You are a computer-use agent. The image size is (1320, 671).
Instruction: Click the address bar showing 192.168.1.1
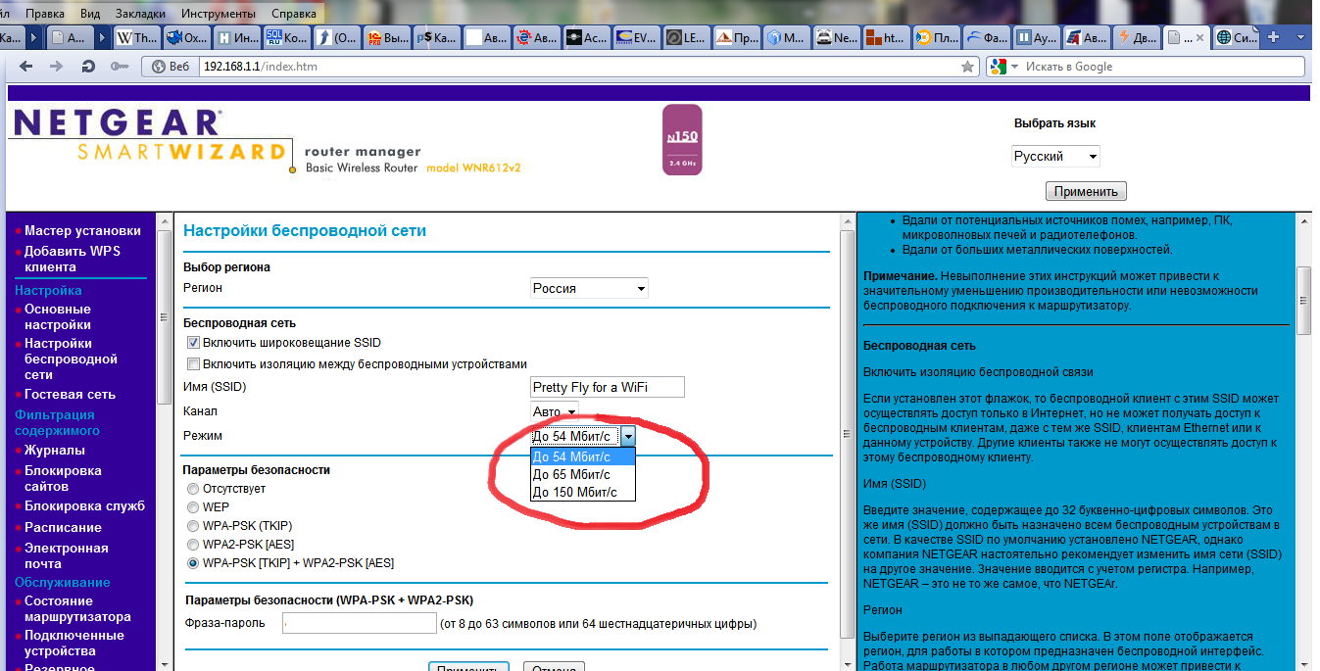tap(576, 67)
